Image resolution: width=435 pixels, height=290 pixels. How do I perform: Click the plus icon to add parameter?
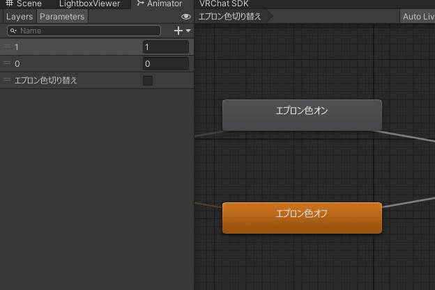click(178, 31)
